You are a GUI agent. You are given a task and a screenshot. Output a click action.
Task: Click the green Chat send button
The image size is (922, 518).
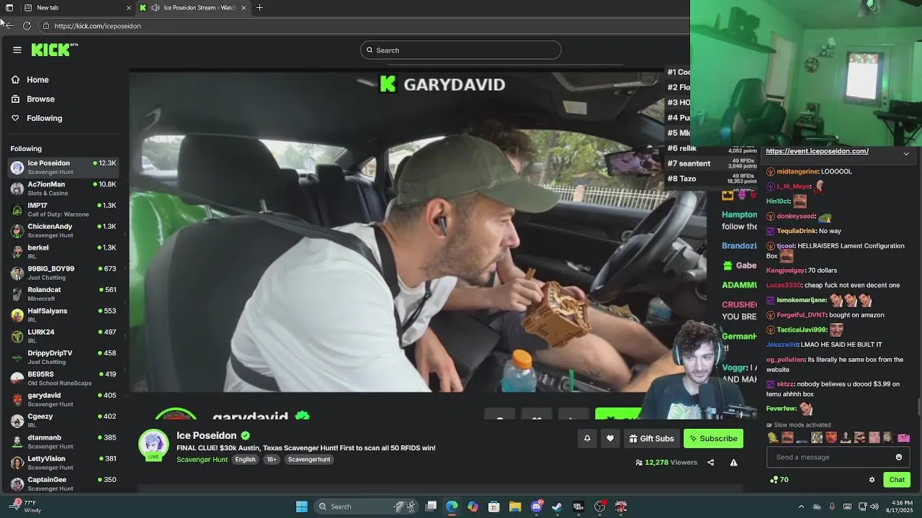tap(897, 480)
